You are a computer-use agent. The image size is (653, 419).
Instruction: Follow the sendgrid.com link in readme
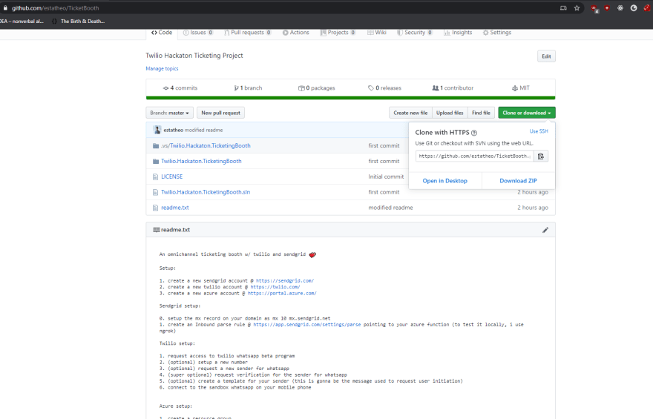click(285, 281)
